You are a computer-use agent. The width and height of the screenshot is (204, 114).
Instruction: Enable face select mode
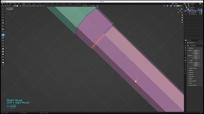point(18,6)
